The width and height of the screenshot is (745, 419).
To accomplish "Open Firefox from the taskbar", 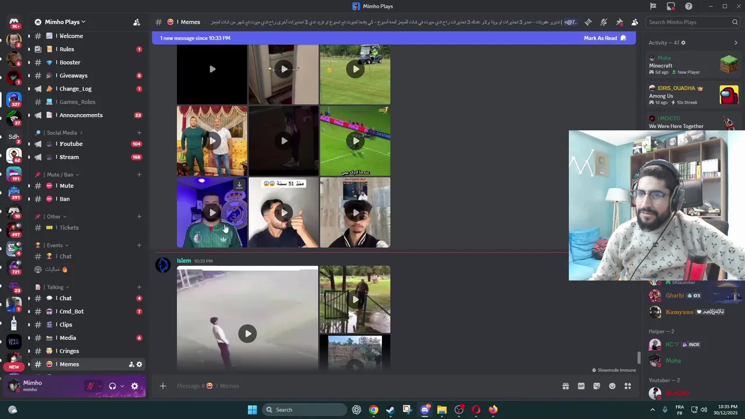I will 494,410.
